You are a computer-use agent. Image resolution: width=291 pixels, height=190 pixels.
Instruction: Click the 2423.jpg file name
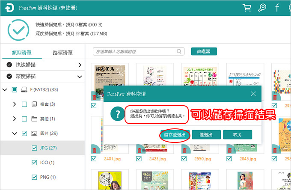157,159
